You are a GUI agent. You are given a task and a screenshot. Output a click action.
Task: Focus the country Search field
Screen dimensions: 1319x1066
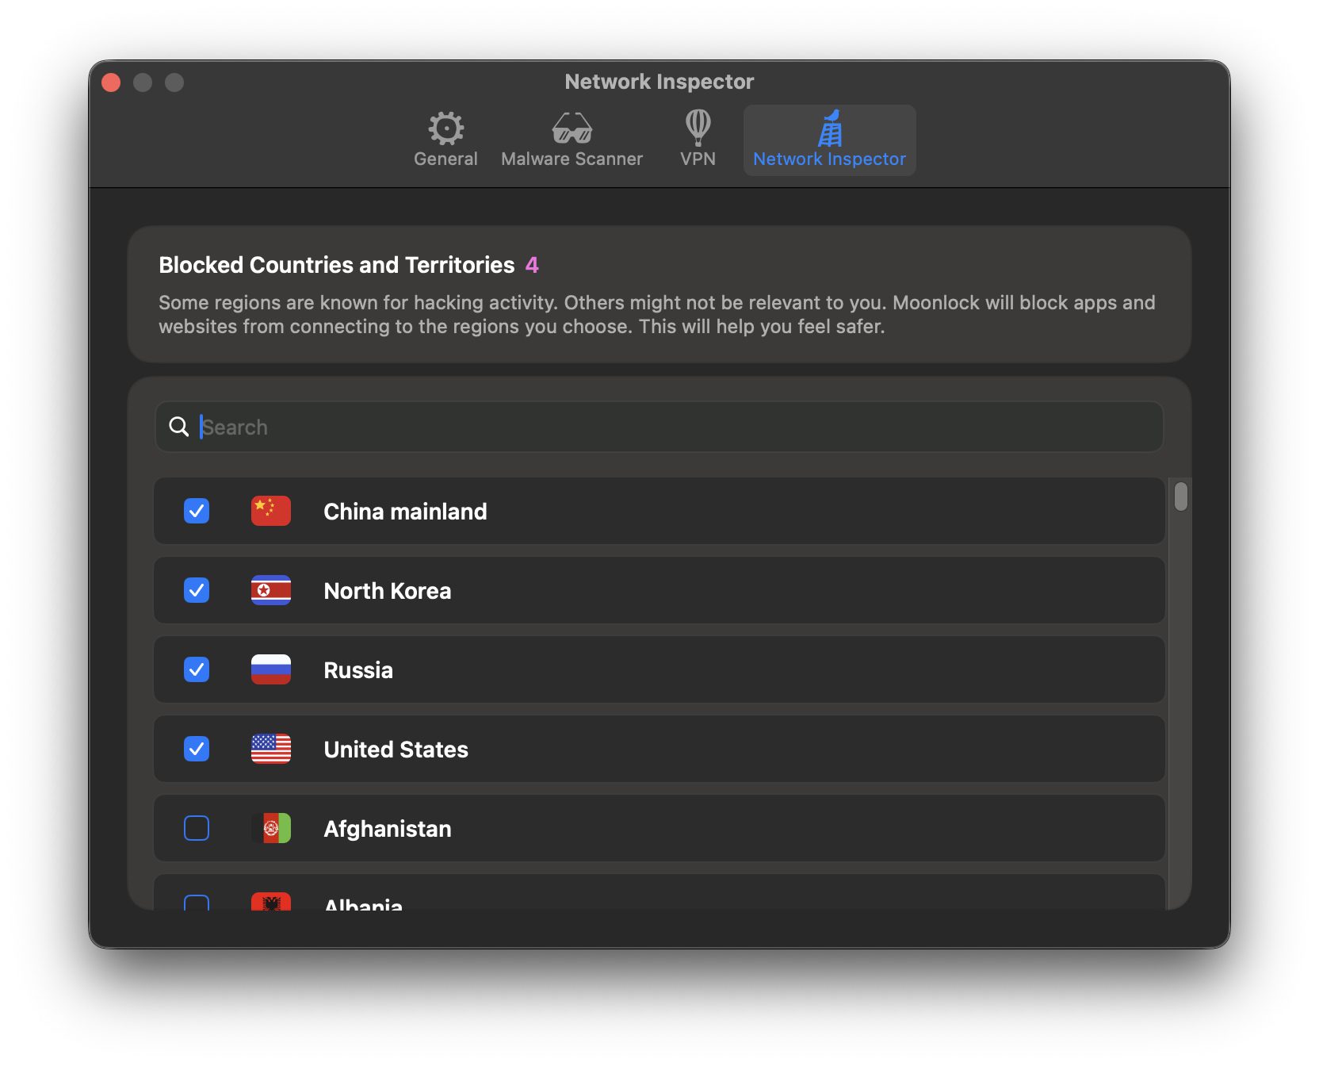(x=674, y=427)
